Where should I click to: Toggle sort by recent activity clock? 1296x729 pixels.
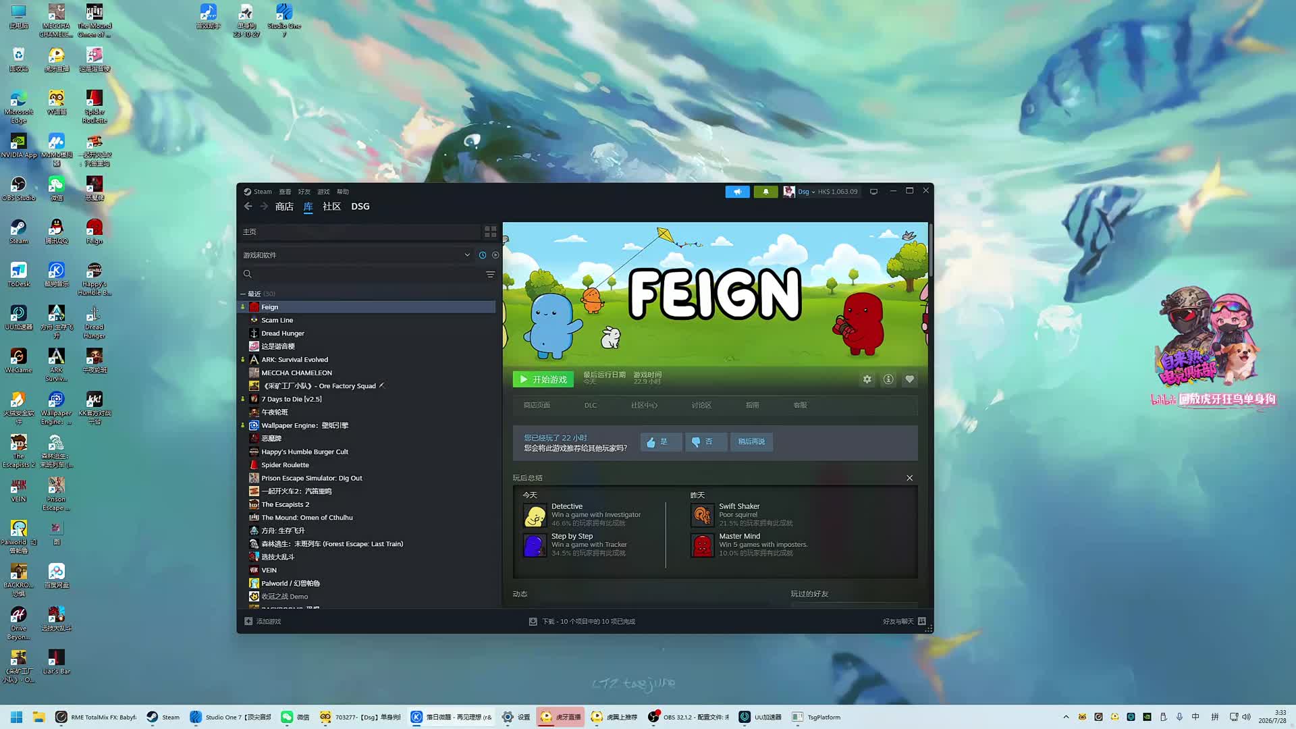point(483,255)
